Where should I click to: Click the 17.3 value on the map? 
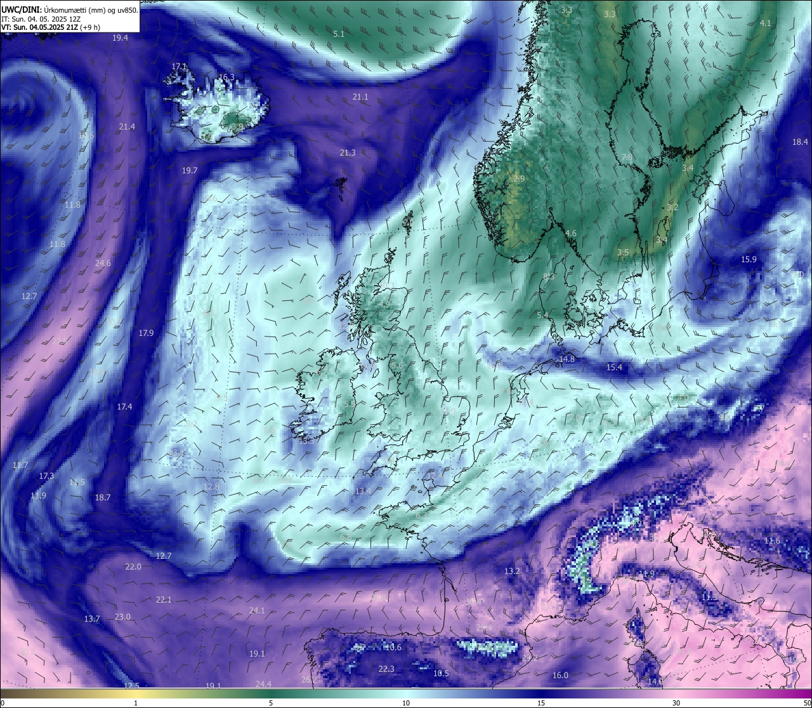point(46,476)
